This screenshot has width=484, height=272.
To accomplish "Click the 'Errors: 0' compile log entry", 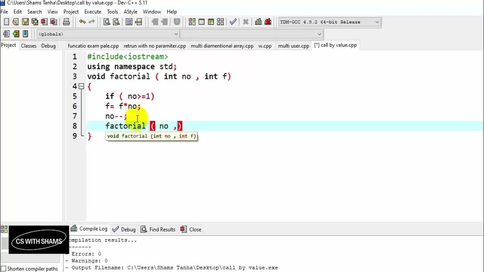I will tap(86, 254).
